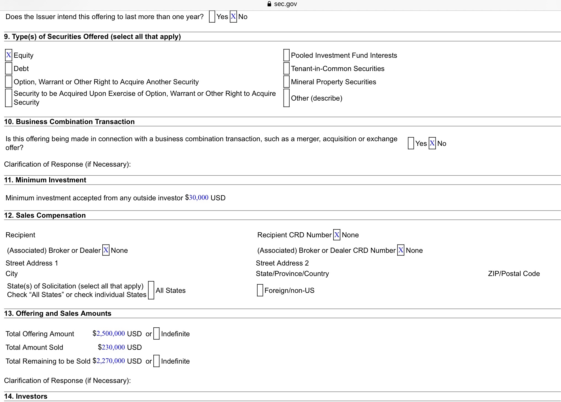Viewport: 561px width, 402px height.
Task: Check Indefinite for Total Offering Amount
Action: (156, 333)
